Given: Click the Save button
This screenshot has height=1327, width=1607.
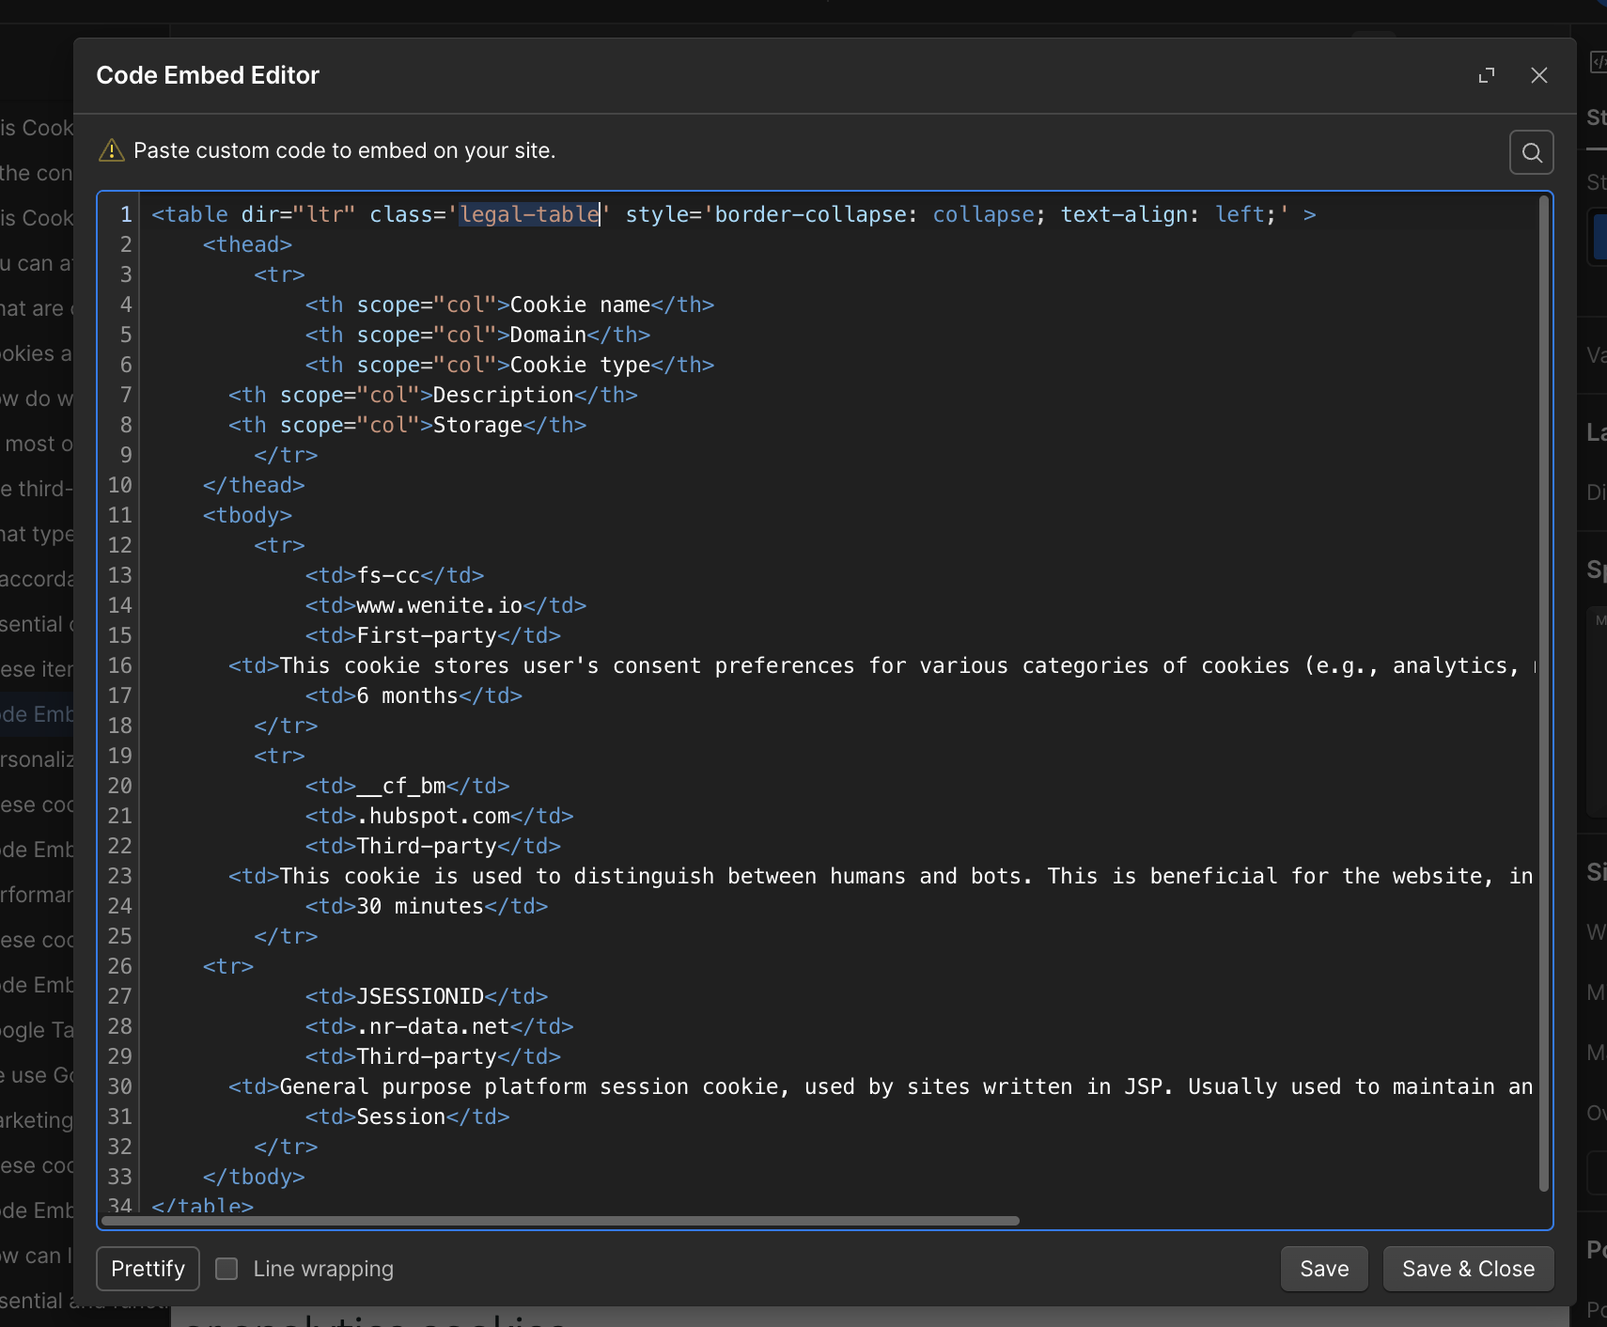Looking at the screenshot, I should (1323, 1269).
